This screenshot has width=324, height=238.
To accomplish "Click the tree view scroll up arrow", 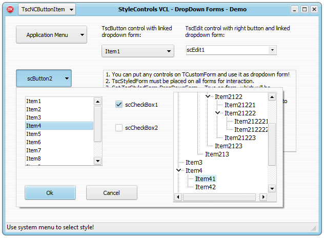I will tap(272, 97).
